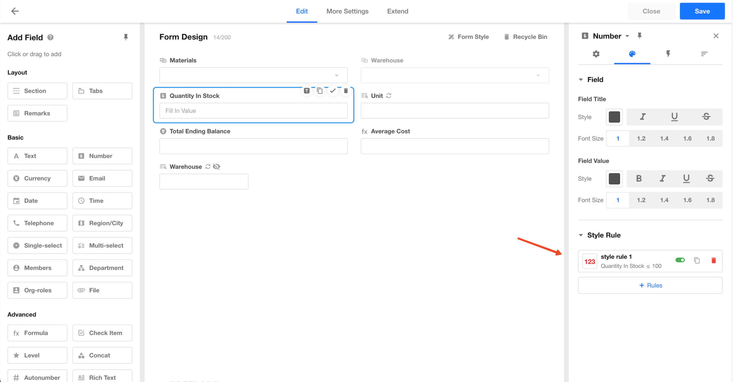Toggle bold for Field Value
733x382 pixels.
pyautogui.click(x=639, y=178)
